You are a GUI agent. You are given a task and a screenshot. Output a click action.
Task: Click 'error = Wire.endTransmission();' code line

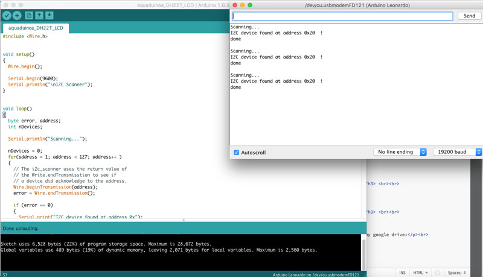(54, 193)
